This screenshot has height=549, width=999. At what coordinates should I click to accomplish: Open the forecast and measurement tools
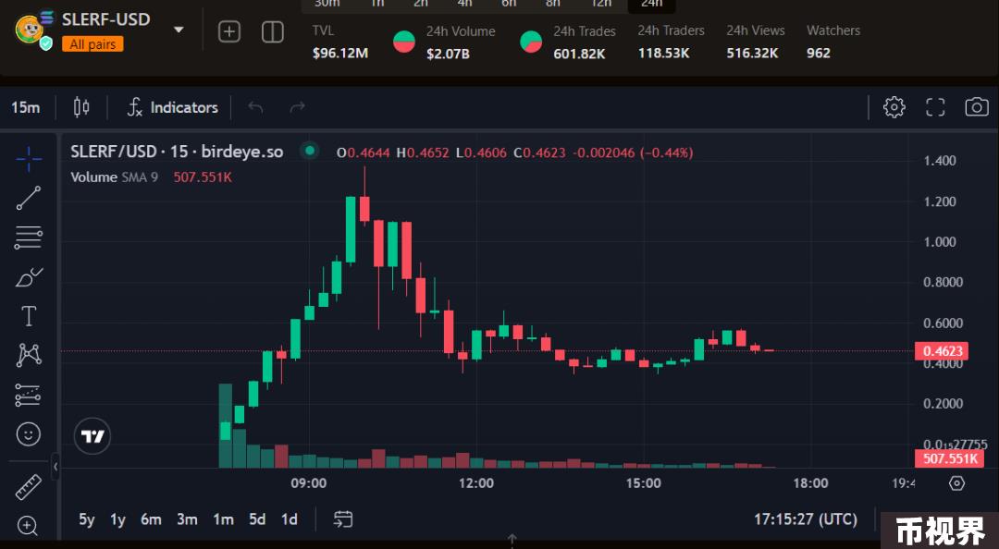click(x=29, y=395)
